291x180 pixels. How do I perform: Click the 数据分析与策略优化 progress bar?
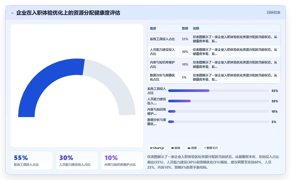click(219, 122)
